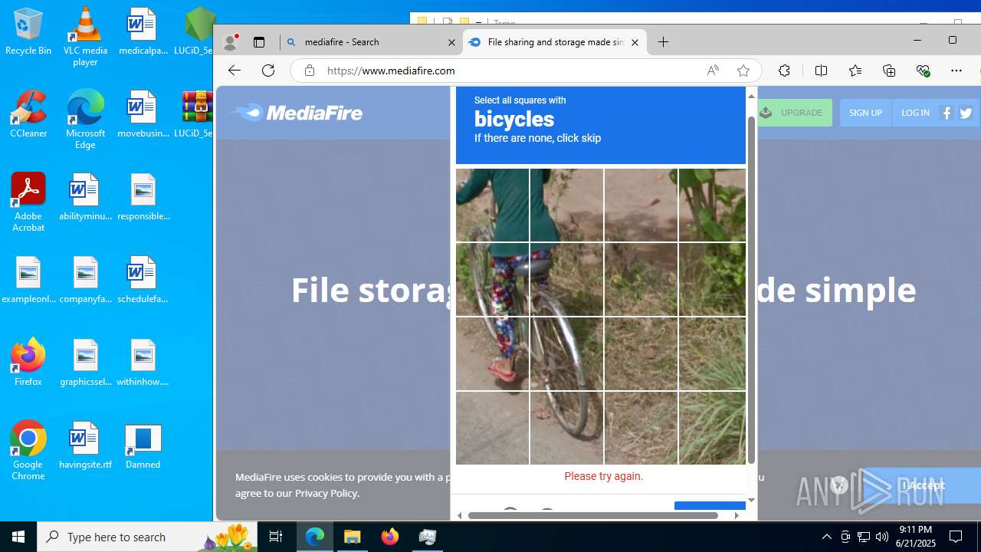This screenshot has height=552, width=981.
Task: Open Read aloud in address bar
Action: click(x=713, y=71)
